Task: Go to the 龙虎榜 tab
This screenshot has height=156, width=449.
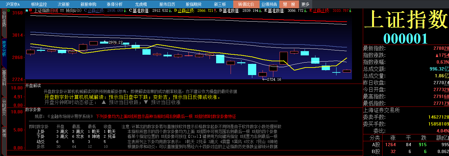Action: coord(141,4)
